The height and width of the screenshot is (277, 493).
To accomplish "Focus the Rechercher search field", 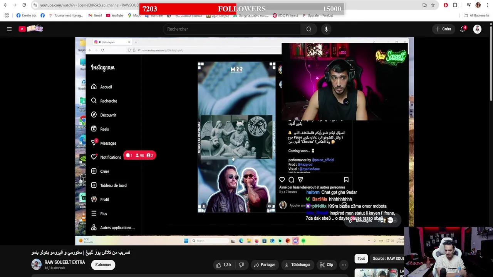I will tap(232, 29).
